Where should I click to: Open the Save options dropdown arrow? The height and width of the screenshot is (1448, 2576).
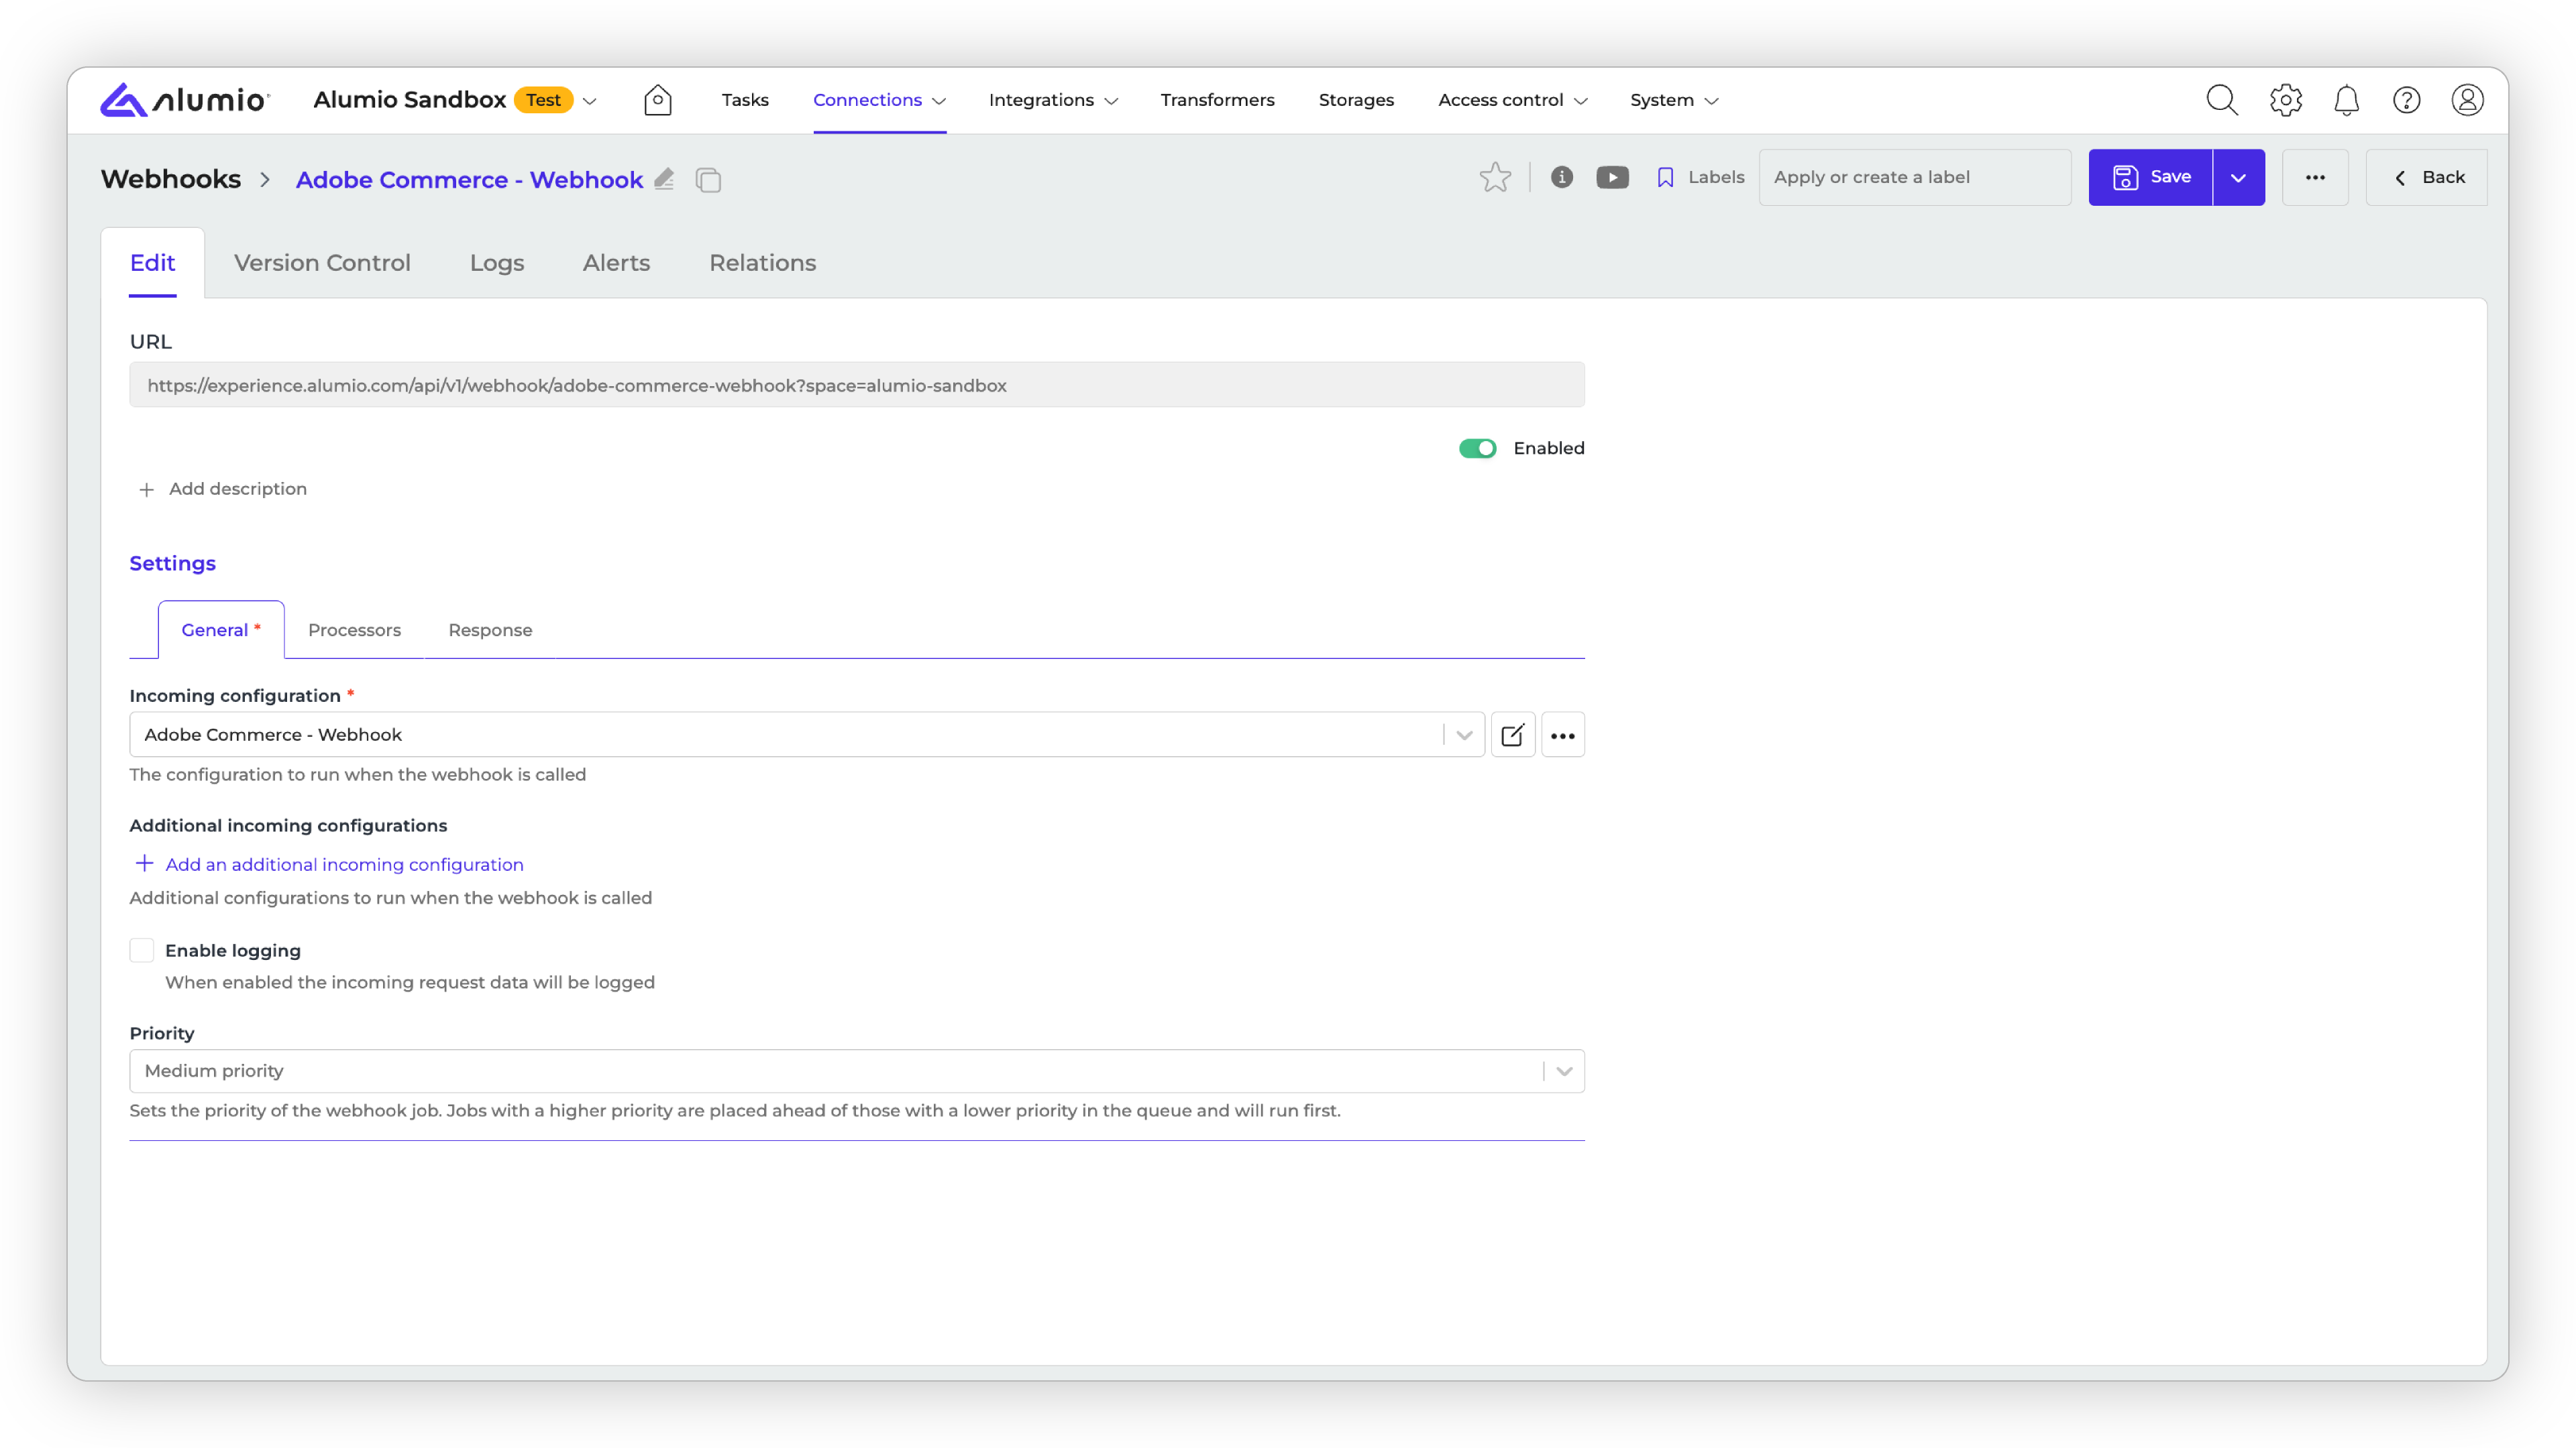point(2238,178)
